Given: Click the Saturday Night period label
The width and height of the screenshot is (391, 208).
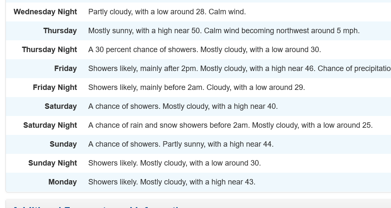Looking at the screenshot, I should coord(50,125).
